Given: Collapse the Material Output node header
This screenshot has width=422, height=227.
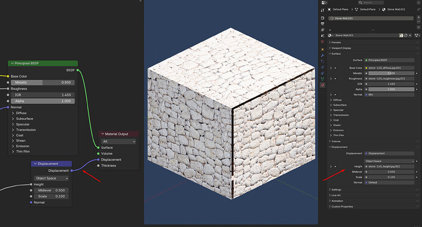Looking at the screenshot, I should click(103, 134).
